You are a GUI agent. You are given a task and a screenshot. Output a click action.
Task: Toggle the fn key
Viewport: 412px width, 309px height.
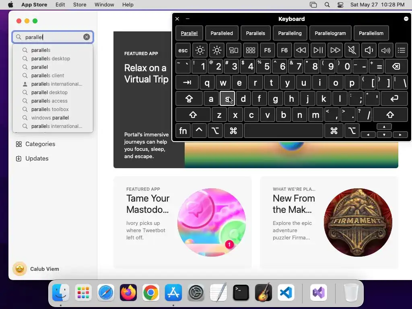pyautogui.click(x=183, y=131)
